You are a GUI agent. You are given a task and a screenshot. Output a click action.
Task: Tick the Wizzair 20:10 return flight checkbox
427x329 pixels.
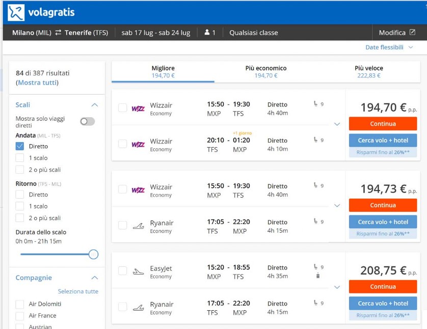click(x=122, y=144)
